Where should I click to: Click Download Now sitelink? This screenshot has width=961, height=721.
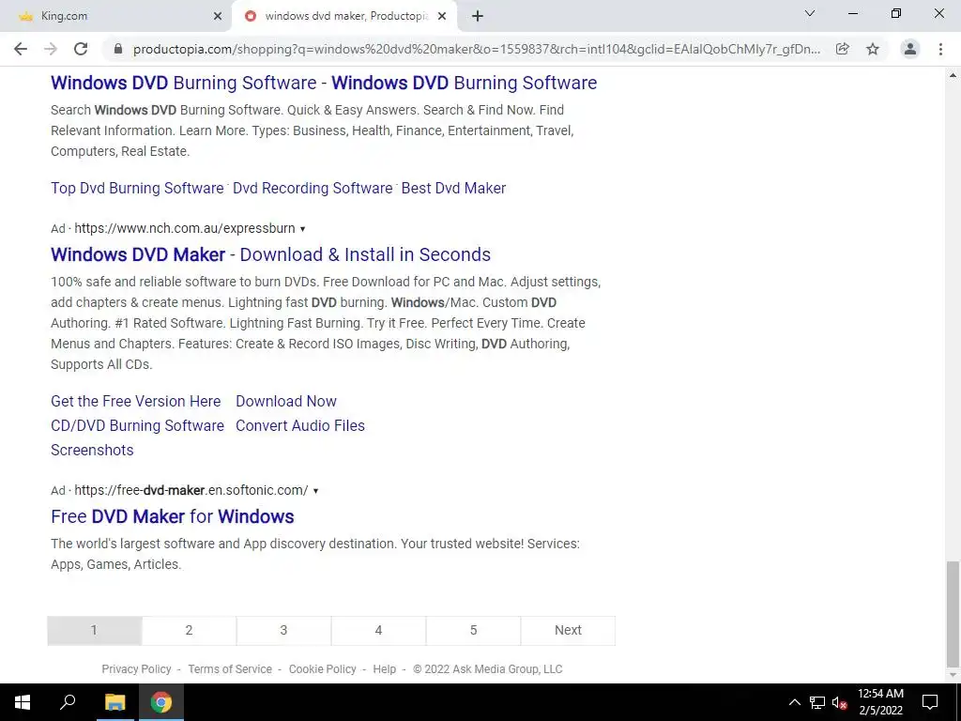[286, 401]
